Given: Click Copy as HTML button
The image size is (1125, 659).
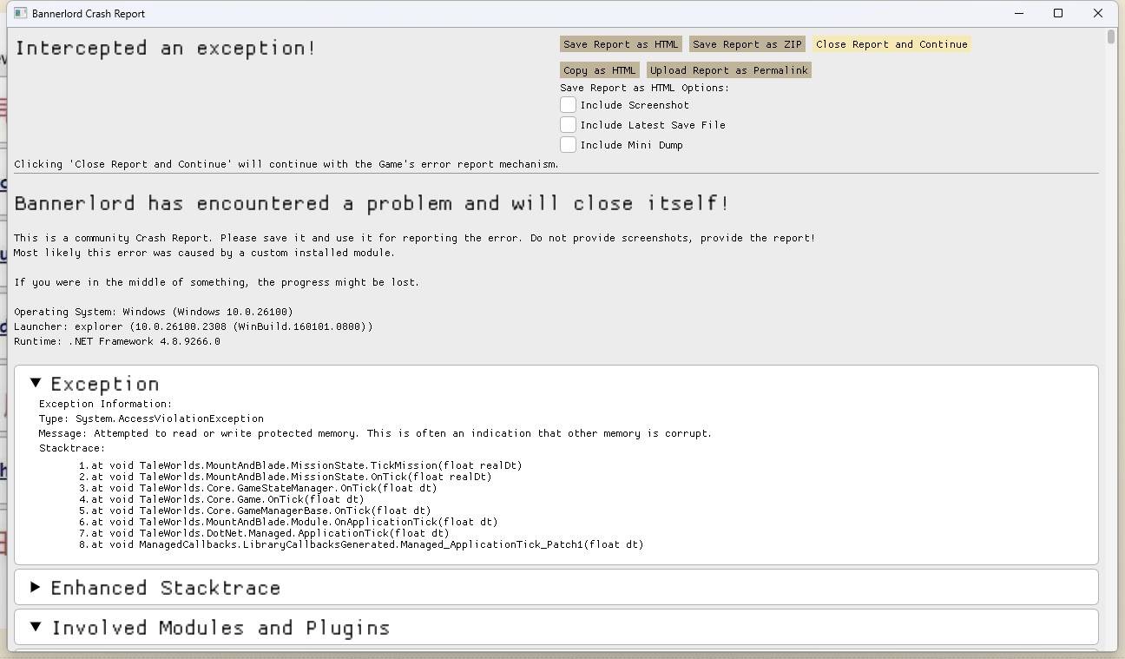Looking at the screenshot, I should point(599,70).
